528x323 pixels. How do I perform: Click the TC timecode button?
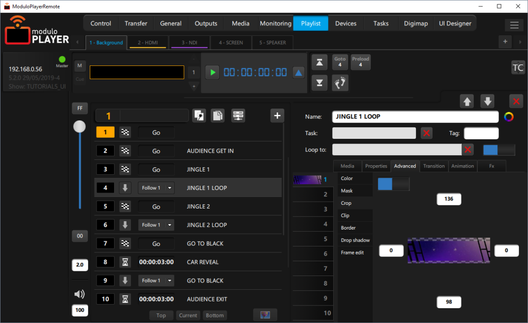point(517,68)
